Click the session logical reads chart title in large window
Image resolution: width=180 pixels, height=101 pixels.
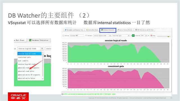coord(116,40)
